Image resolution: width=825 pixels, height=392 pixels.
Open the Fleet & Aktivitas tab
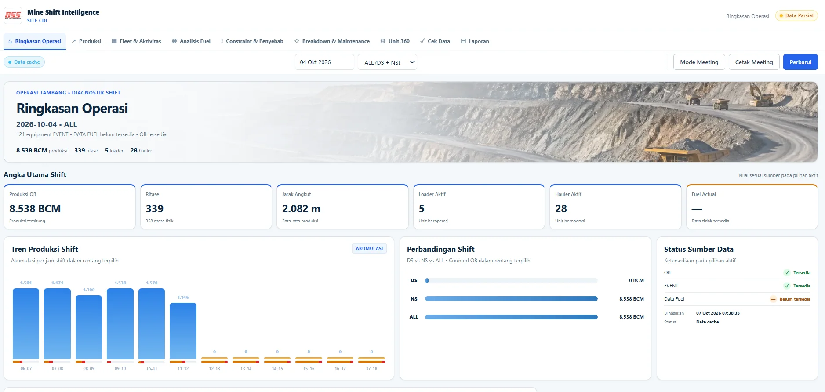(x=136, y=41)
